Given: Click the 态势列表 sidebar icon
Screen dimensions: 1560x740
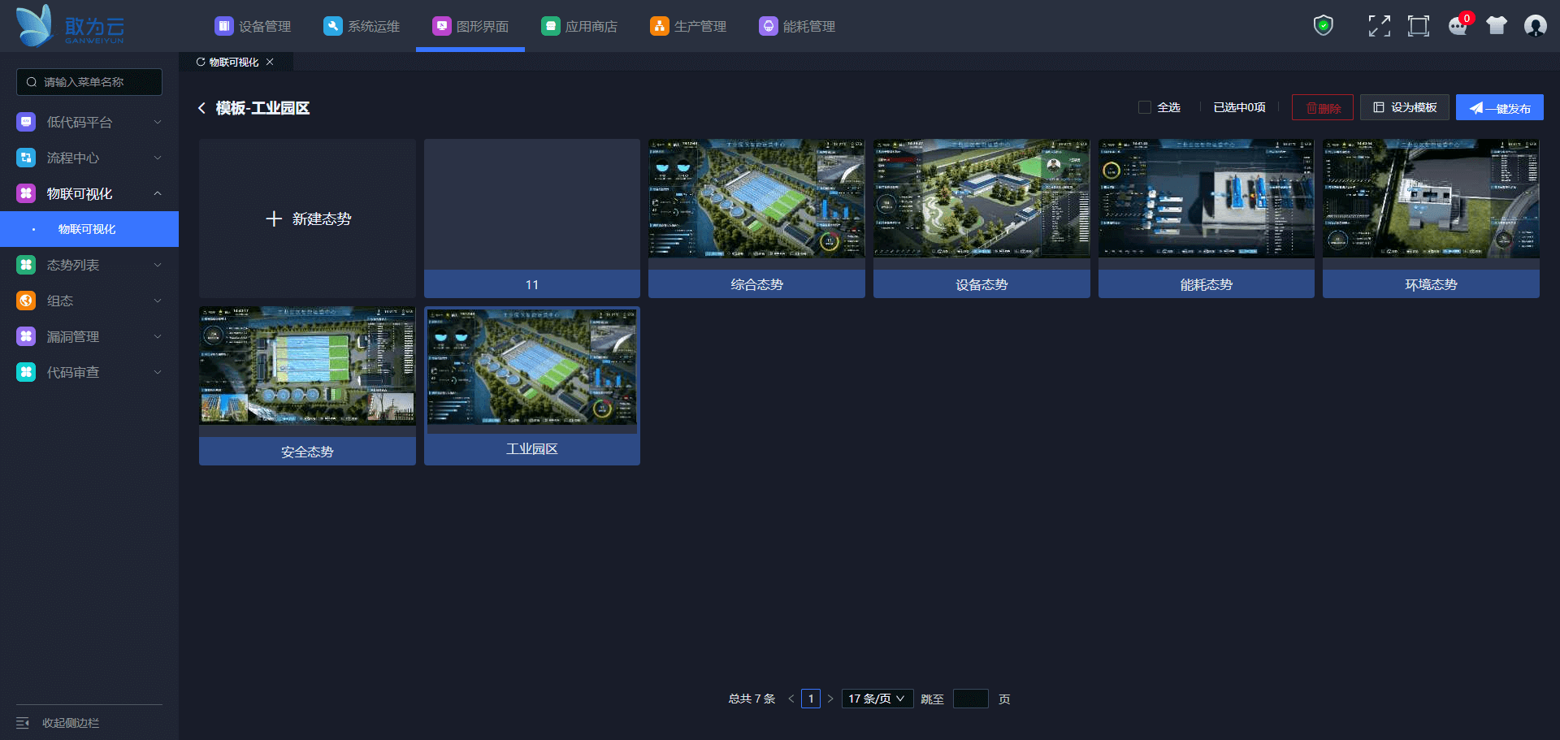Looking at the screenshot, I should 26,265.
